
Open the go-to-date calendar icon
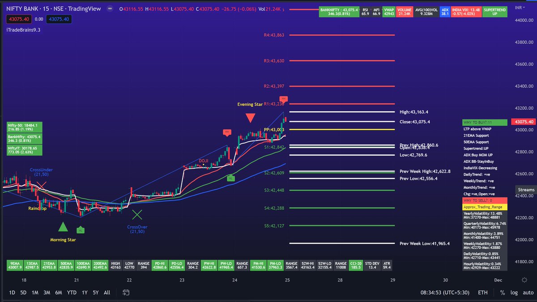126,293
